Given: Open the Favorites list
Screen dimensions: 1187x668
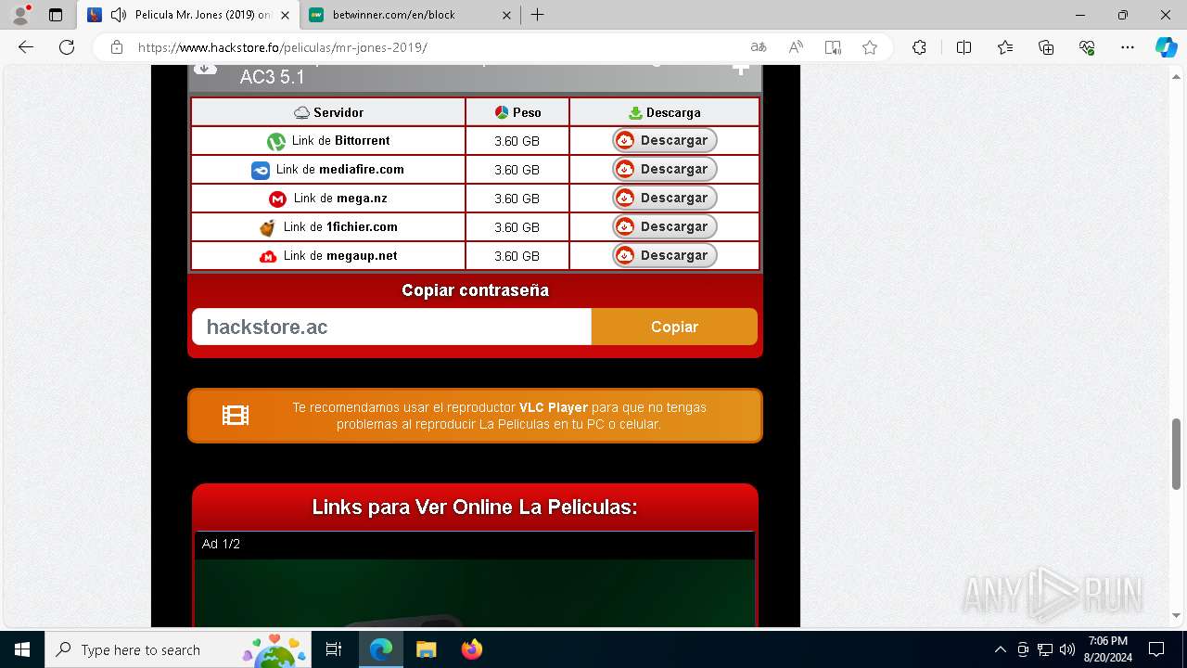Looking at the screenshot, I should pyautogui.click(x=1005, y=47).
